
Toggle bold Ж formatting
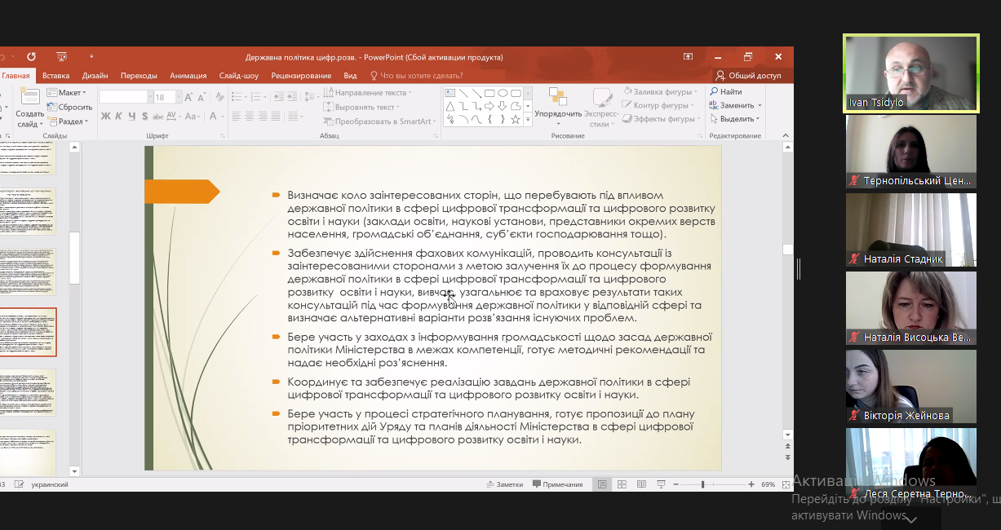[105, 117]
